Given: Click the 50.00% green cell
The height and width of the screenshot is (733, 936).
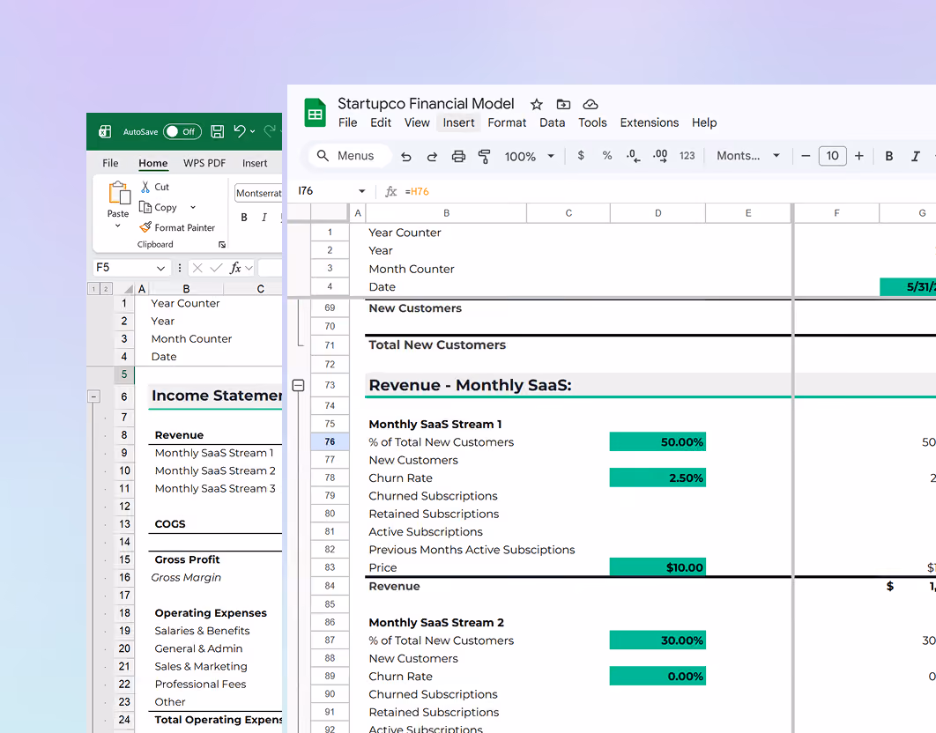Looking at the screenshot, I should (657, 441).
